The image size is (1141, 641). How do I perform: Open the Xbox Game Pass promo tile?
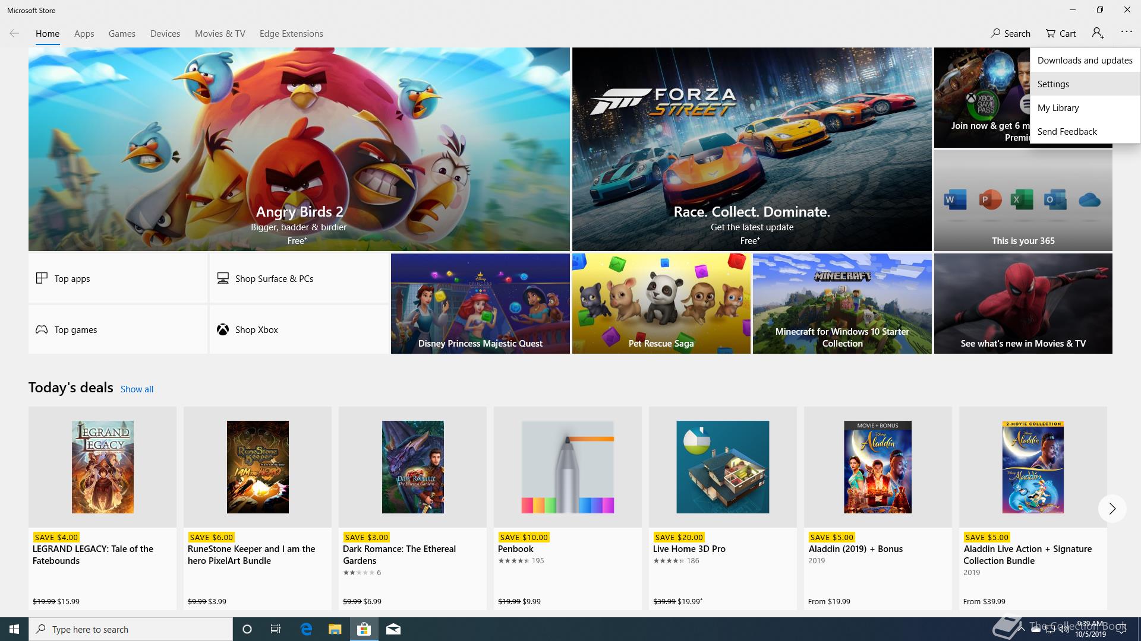(x=982, y=98)
